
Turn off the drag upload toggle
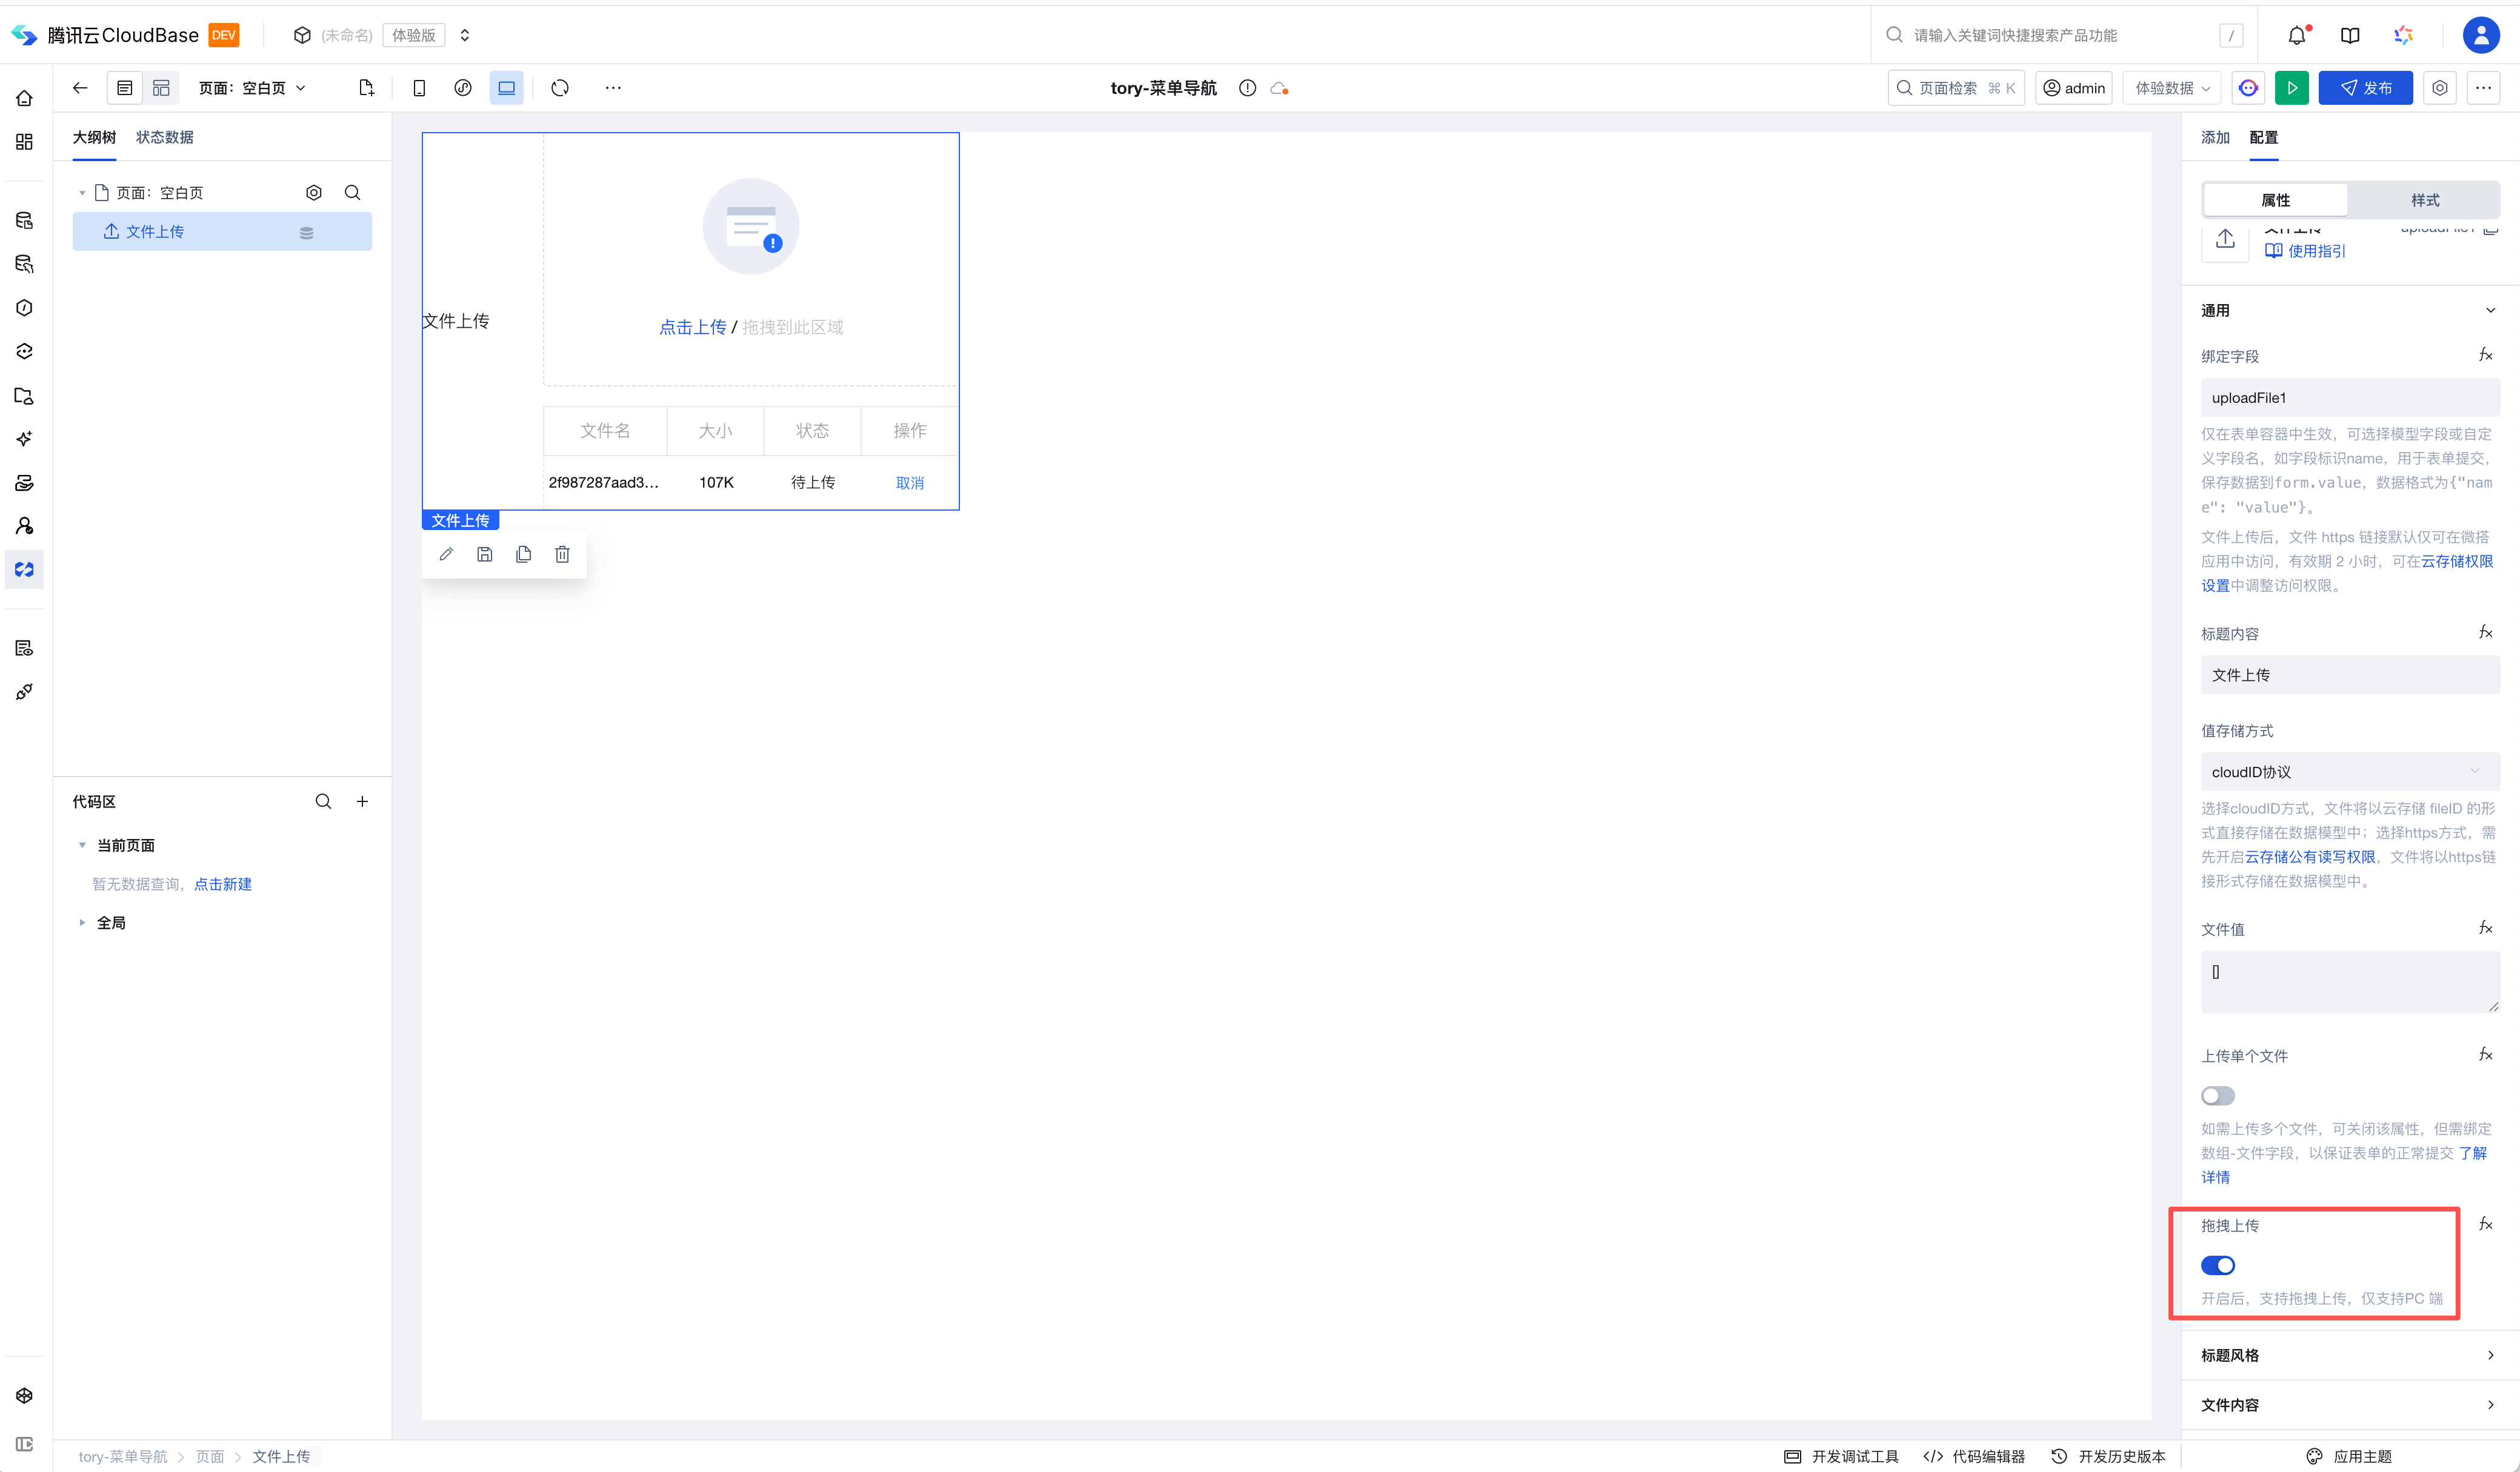[2217, 1266]
